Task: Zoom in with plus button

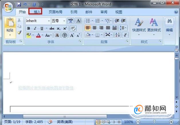Action: point(171,122)
